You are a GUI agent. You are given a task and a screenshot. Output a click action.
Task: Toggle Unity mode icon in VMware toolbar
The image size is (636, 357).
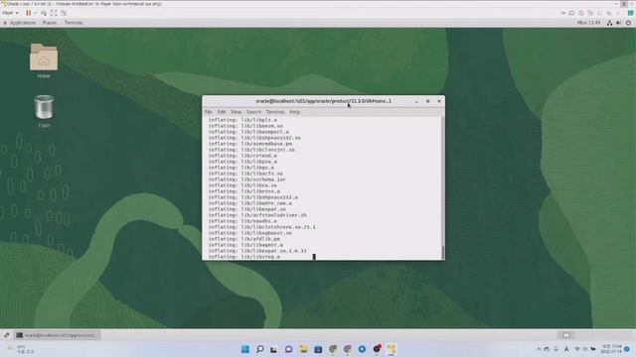[x=64, y=13]
